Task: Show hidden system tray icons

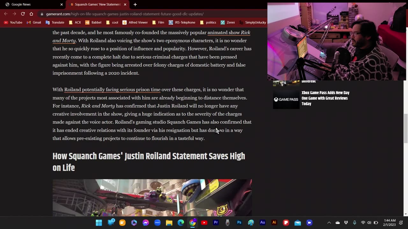Action: (x=329, y=223)
